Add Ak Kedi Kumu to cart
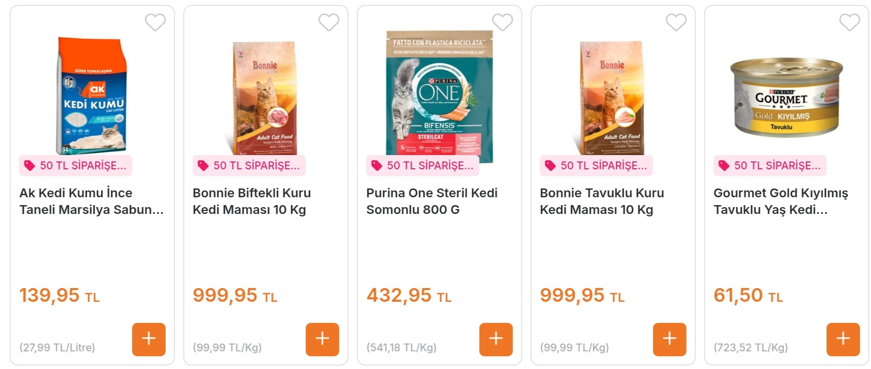The height and width of the screenshot is (369, 871). pyautogui.click(x=149, y=339)
